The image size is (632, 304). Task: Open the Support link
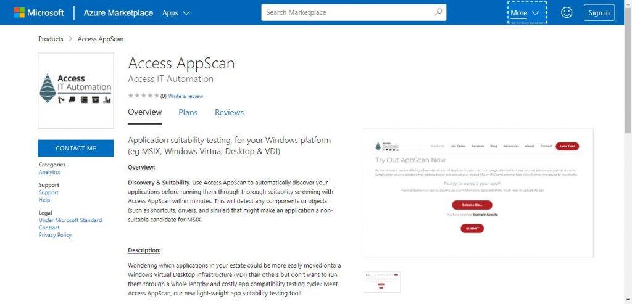[x=48, y=192]
